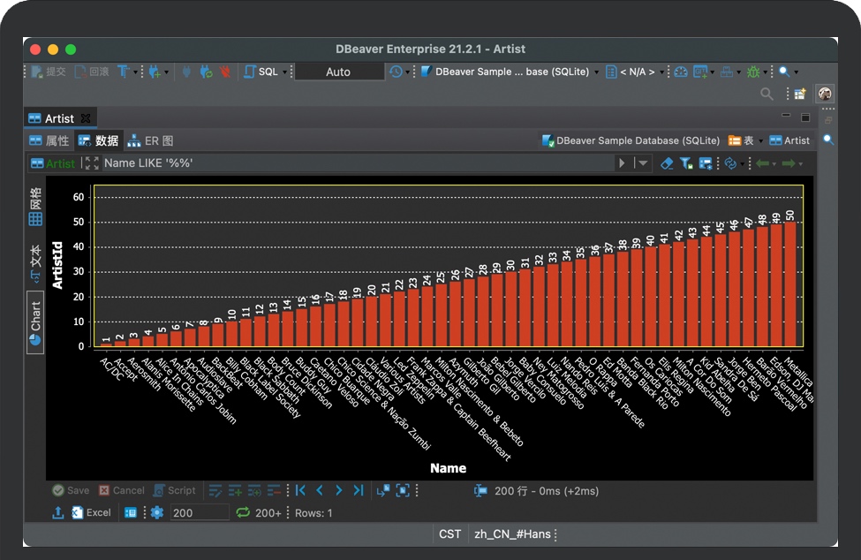Viewport: 861px width, 560px height.
Task: Open the Auto transaction mode dropdown
Action: (x=339, y=72)
